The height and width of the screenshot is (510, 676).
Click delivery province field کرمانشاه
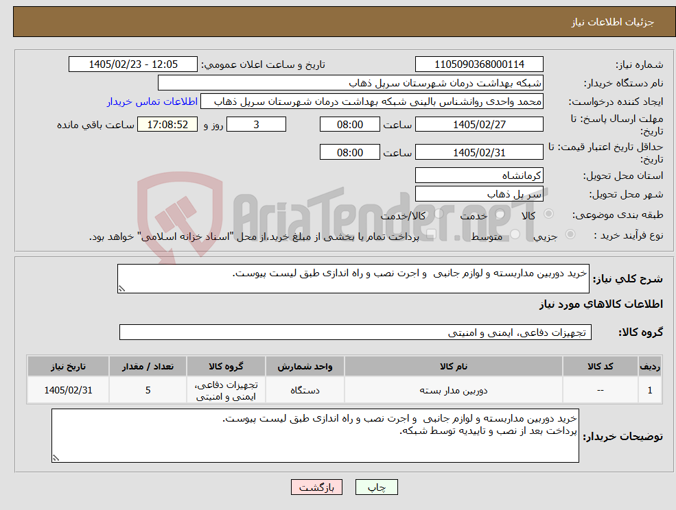coord(479,175)
